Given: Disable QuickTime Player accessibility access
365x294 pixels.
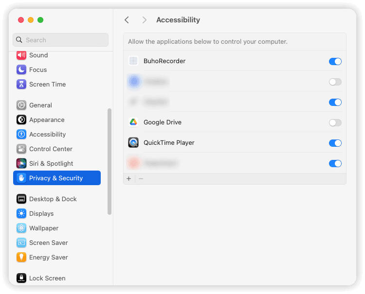Looking at the screenshot, I should (335, 143).
